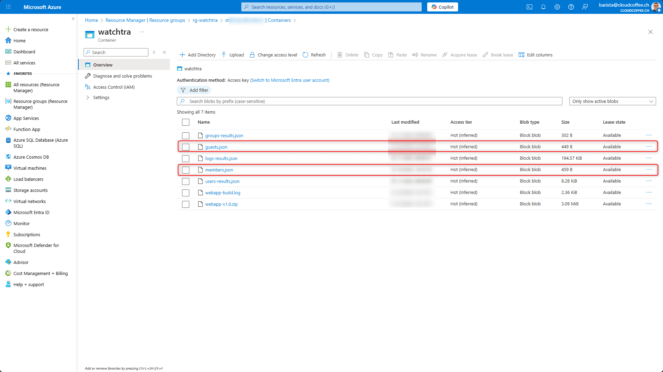This screenshot has width=663, height=372.
Task: Click Upload in the container toolbar
Action: (x=233, y=55)
